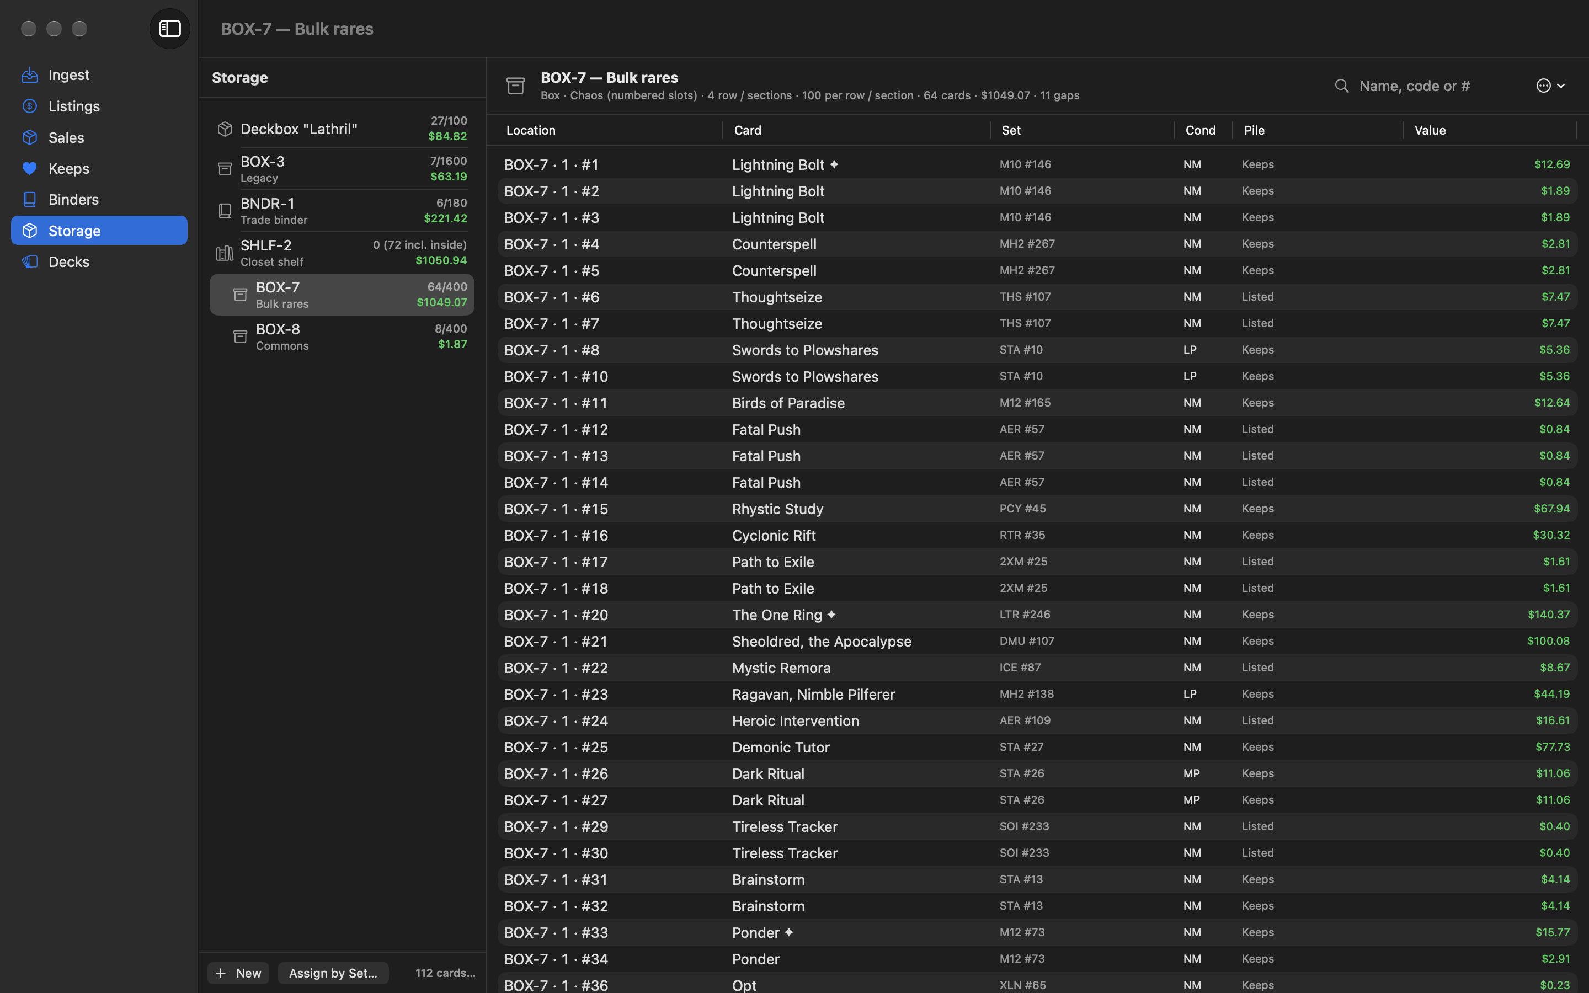Click the LTR #246 set cell
This screenshot has width=1589, height=993.
click(x=1025, y=615)
